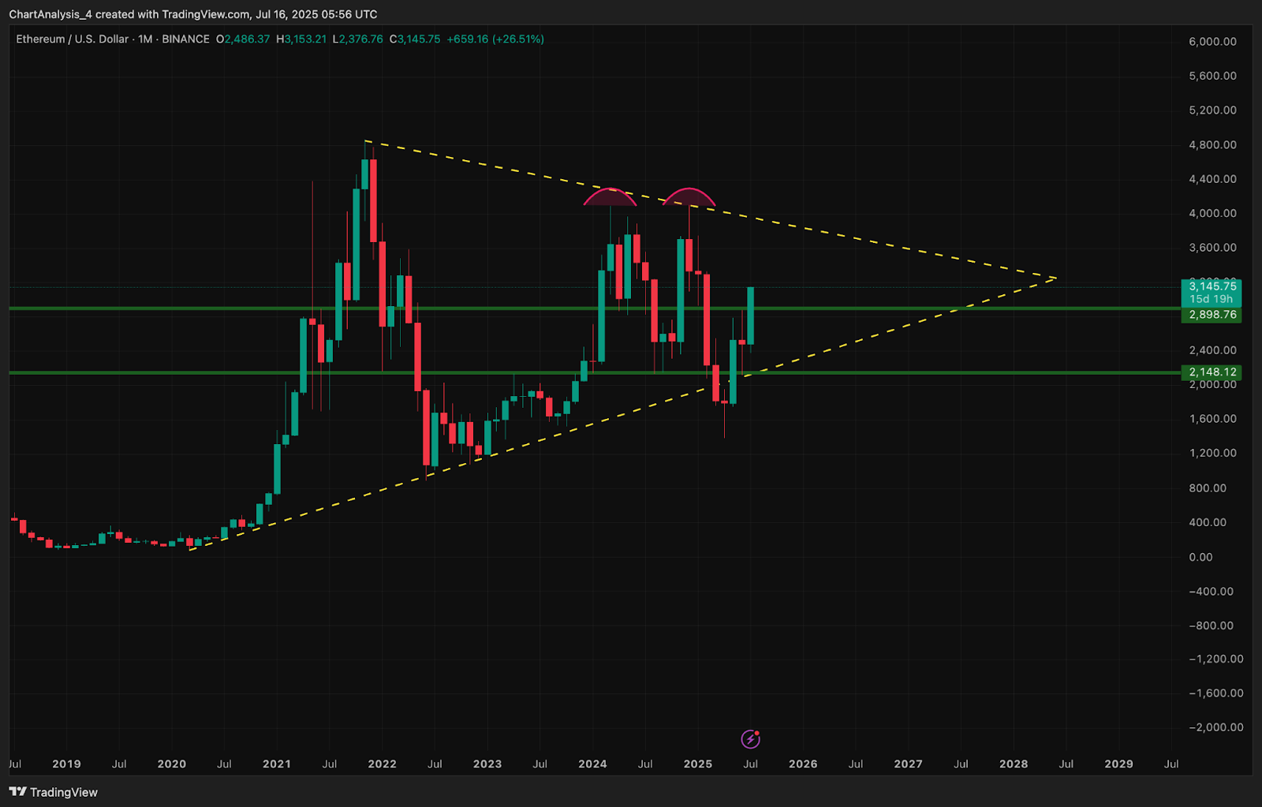
Task: Click the 2,898.76 horizontal level price tag
Action: [1212, 315]
